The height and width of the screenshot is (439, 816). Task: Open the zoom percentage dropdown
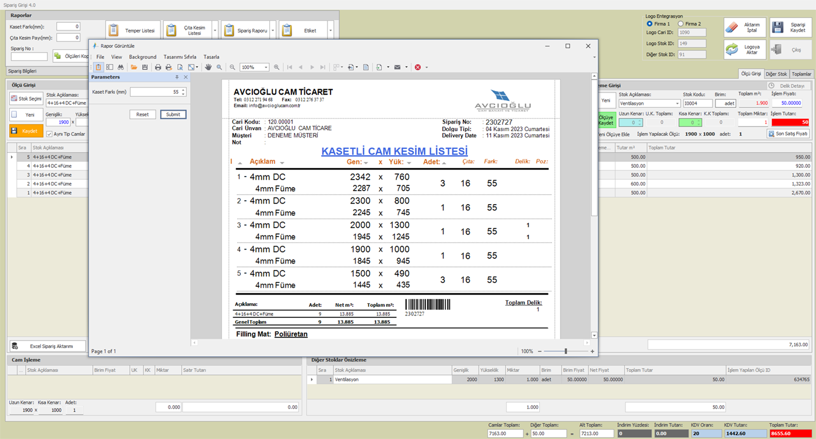coord(266,67)
